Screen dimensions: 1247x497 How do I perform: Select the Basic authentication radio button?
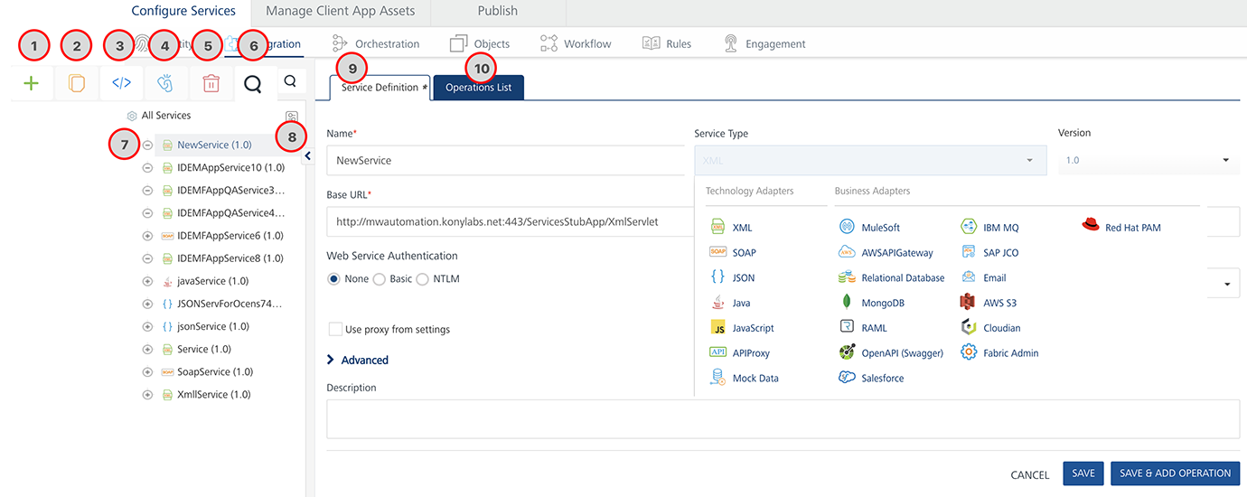(x=380, y=279)
